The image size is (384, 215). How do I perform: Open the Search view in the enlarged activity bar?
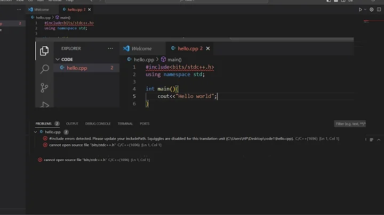tap(44, 69)
